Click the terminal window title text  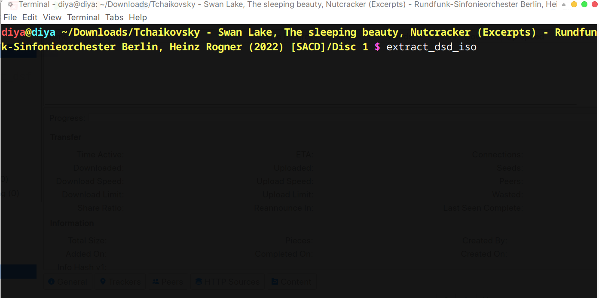[287, 5]
